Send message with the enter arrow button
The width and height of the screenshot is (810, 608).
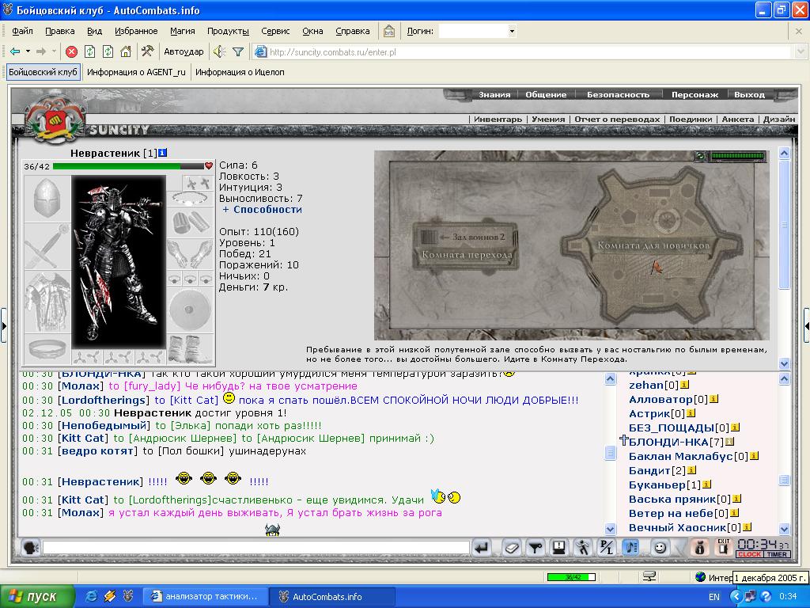pyautogui.click(x=482, y=548)
